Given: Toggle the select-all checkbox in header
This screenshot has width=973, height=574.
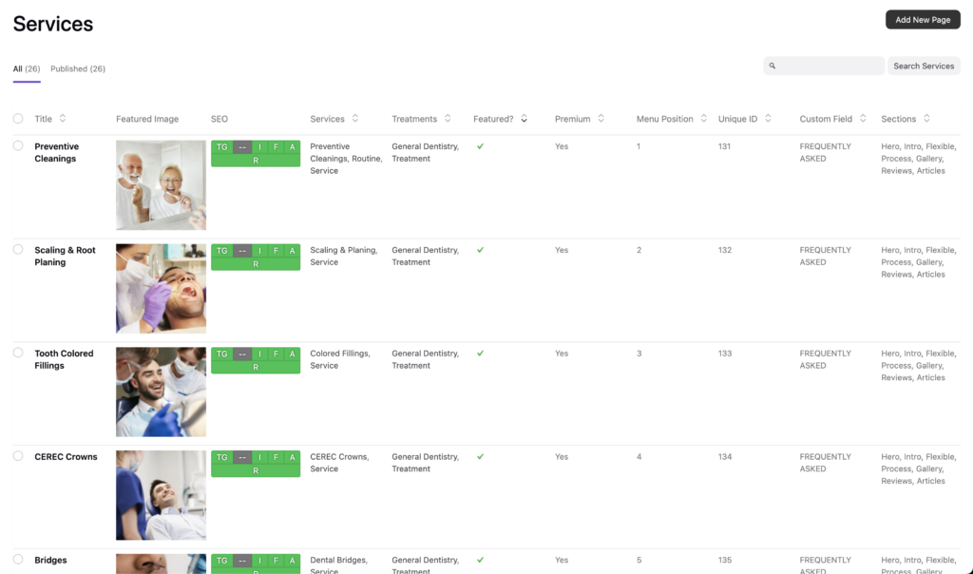Looking at the screenshot, I should (x=18, y=119).
